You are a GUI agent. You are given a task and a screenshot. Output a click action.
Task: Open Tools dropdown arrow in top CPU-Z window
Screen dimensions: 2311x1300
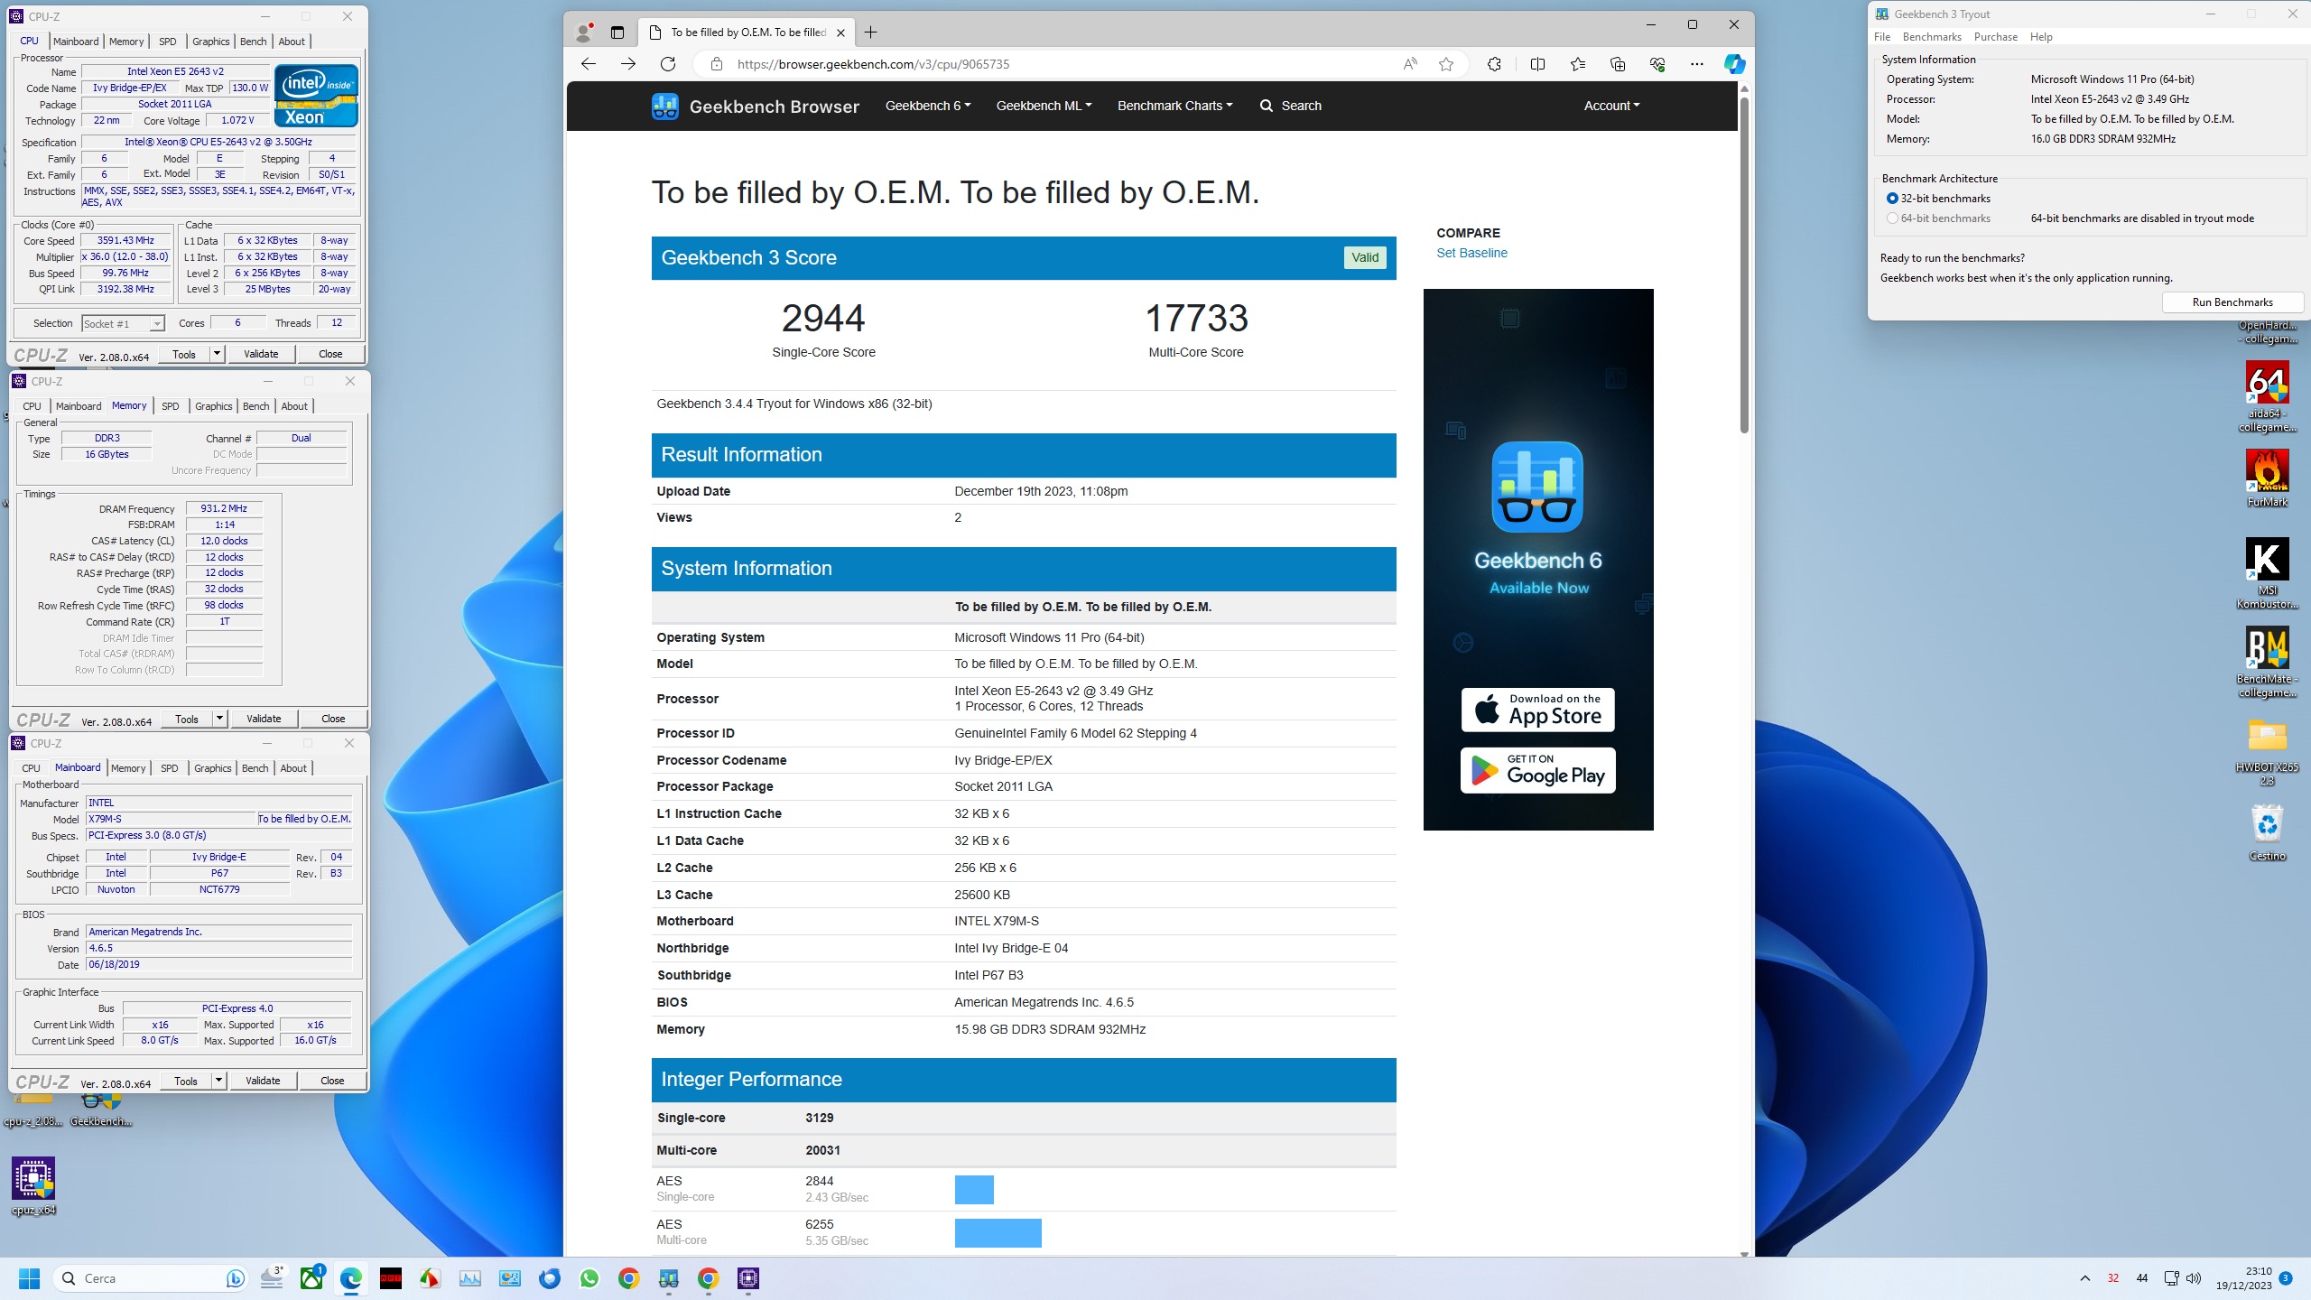pyautogui.click(x=218, y=354)
